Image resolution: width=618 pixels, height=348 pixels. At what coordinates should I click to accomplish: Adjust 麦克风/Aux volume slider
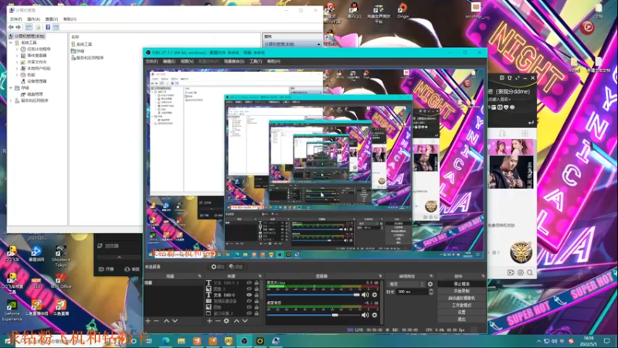tap(314, 295)
